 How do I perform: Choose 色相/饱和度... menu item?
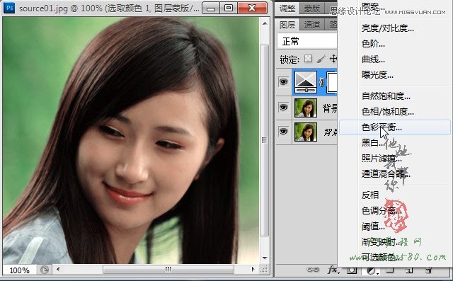[388, 111]
